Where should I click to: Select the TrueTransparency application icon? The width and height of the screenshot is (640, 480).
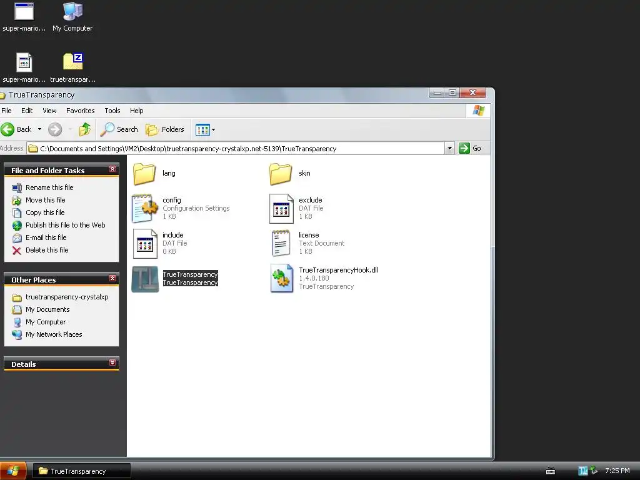click(145, 279)
